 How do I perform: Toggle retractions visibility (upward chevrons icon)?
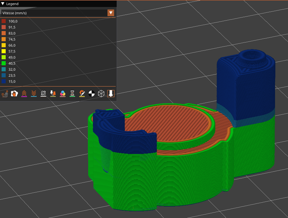24,94
